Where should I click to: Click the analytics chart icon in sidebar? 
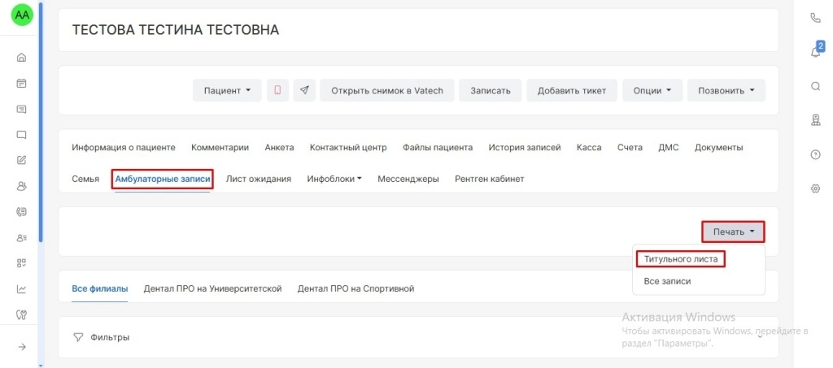tap(22, 288)
